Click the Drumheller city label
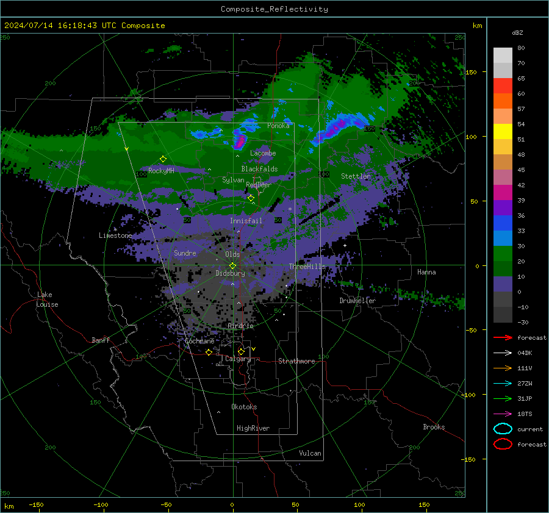549x513 pixels. (x=357, y=301)
